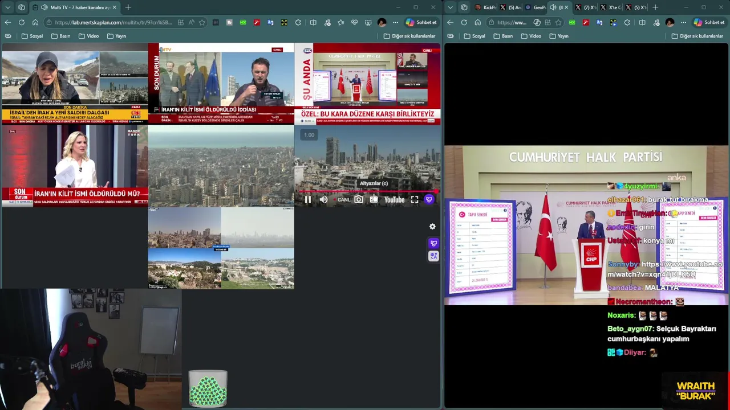Screen dimensions: 730x410
Task: Click the purple extension button below the gear
Action: [x=433, y=244]
